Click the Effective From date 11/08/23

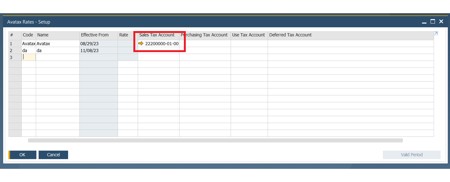[x=99, y=51]
